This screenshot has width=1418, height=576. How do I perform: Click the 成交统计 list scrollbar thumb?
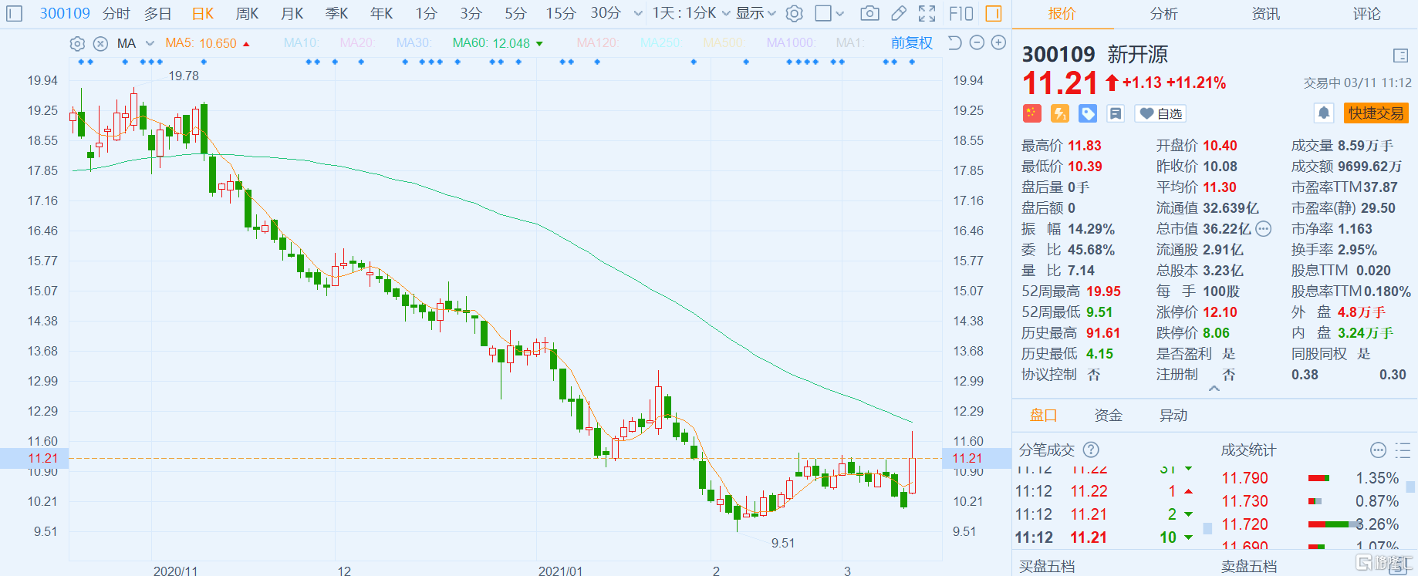1410,487
